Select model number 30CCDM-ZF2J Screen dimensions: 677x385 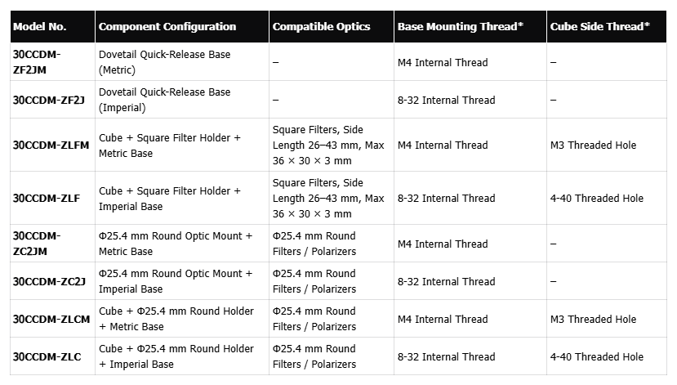tap(49, 100)
